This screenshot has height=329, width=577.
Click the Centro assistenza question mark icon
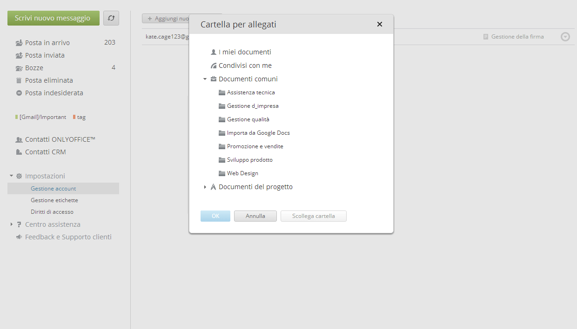[x=19, y=224]
